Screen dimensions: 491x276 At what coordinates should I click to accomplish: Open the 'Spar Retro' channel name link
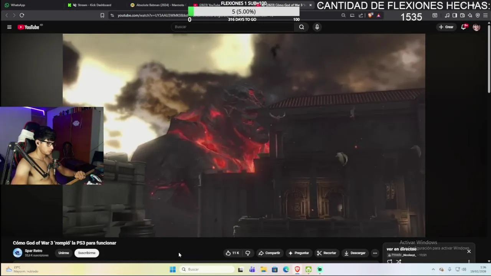(33, 251)
